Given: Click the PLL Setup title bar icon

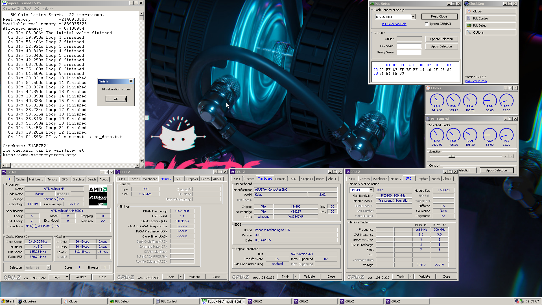Looking at the screenshot, I should (372, 4).
